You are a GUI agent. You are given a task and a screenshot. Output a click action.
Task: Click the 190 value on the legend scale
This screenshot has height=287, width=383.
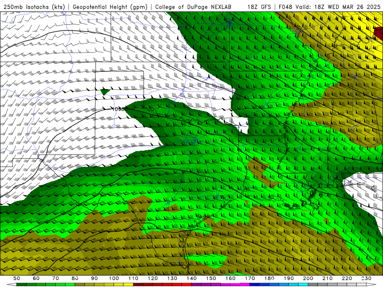(289, 278)
